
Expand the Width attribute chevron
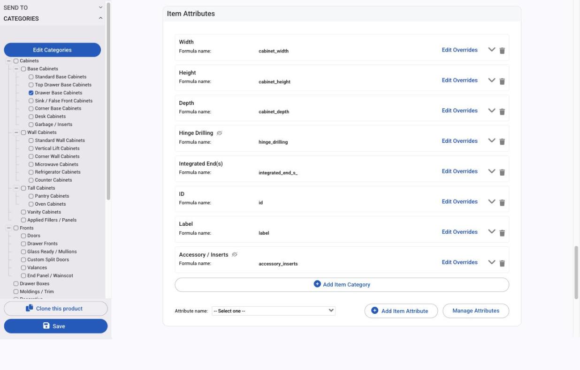click(492, 50)
